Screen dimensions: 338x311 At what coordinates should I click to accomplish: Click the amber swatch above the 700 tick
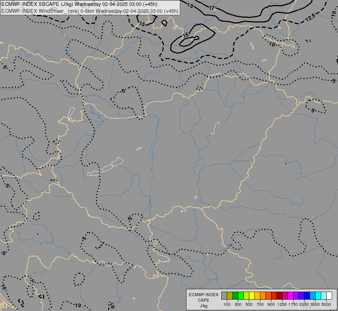[x=257, y=295]
